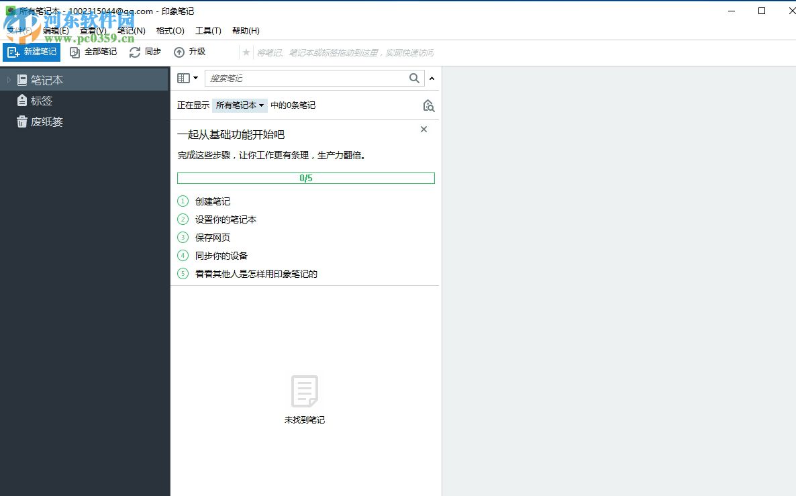Click the saved search icon beside note count

pyautogui.click(x=428, y=105)
